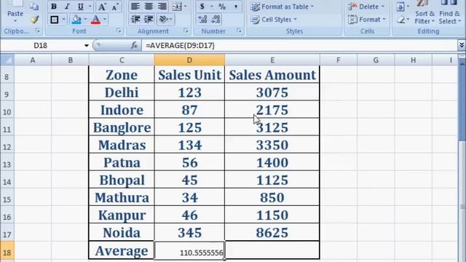
Task: Open Sort & Filter menu
Action: coord(424,13)
